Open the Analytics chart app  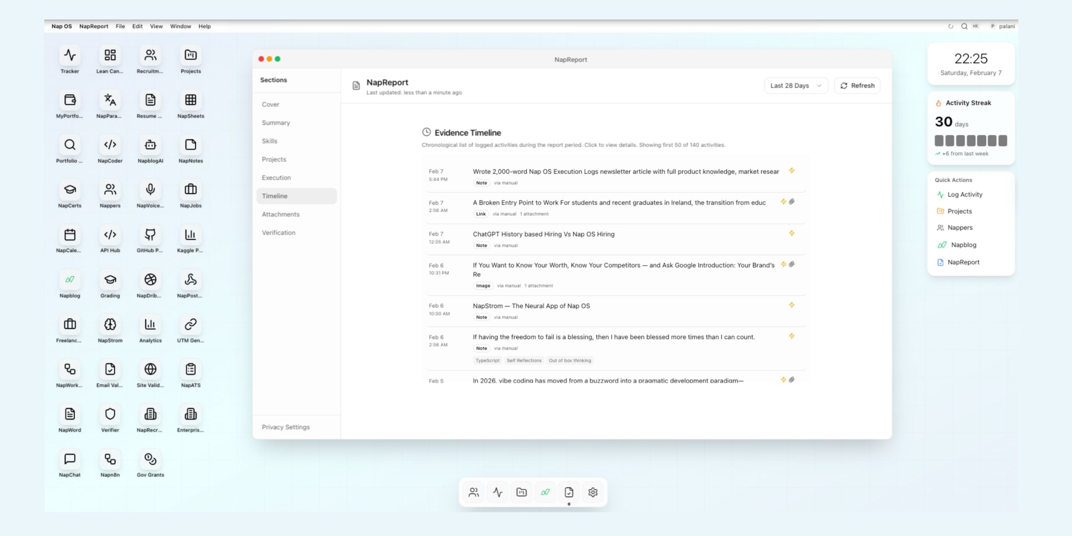(x=150, y=325)
